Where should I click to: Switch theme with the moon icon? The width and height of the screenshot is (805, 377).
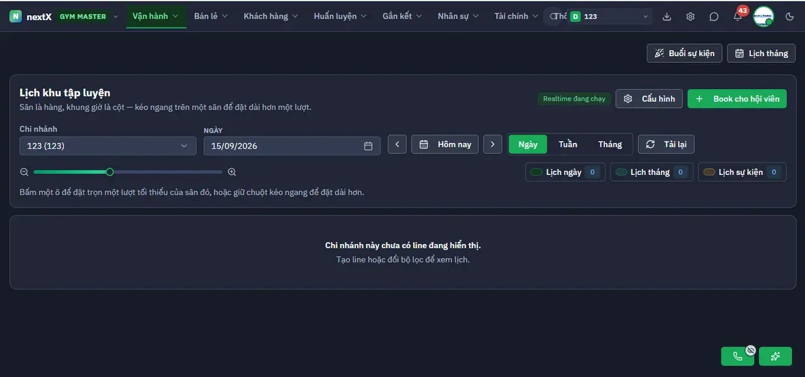[x=790, y=16]
